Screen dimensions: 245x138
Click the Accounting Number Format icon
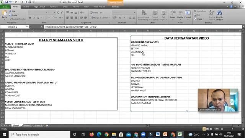114,18
